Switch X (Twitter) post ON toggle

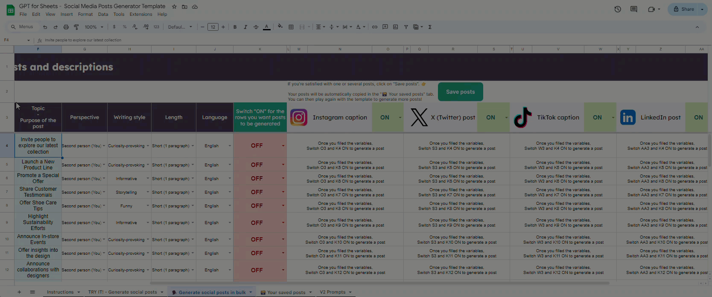(493, 117)
